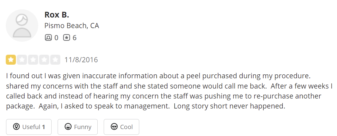Click Rox B.'s profile avatar
This screenshot has width=337, height=136.
coord(22,25)
